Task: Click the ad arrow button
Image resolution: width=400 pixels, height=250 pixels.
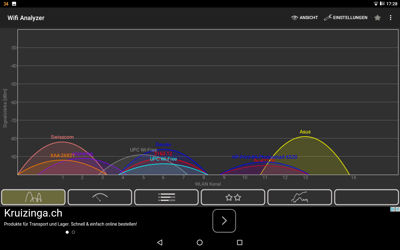Action: click(224, 221)
